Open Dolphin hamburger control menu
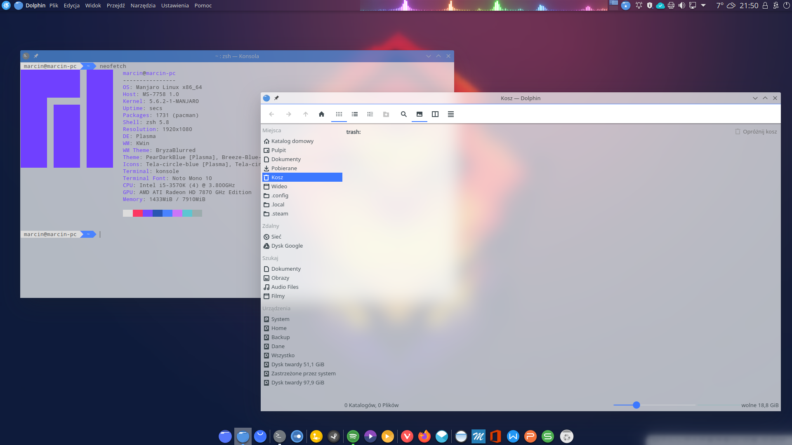The image size is (792, 445). (x=451, y=114)
